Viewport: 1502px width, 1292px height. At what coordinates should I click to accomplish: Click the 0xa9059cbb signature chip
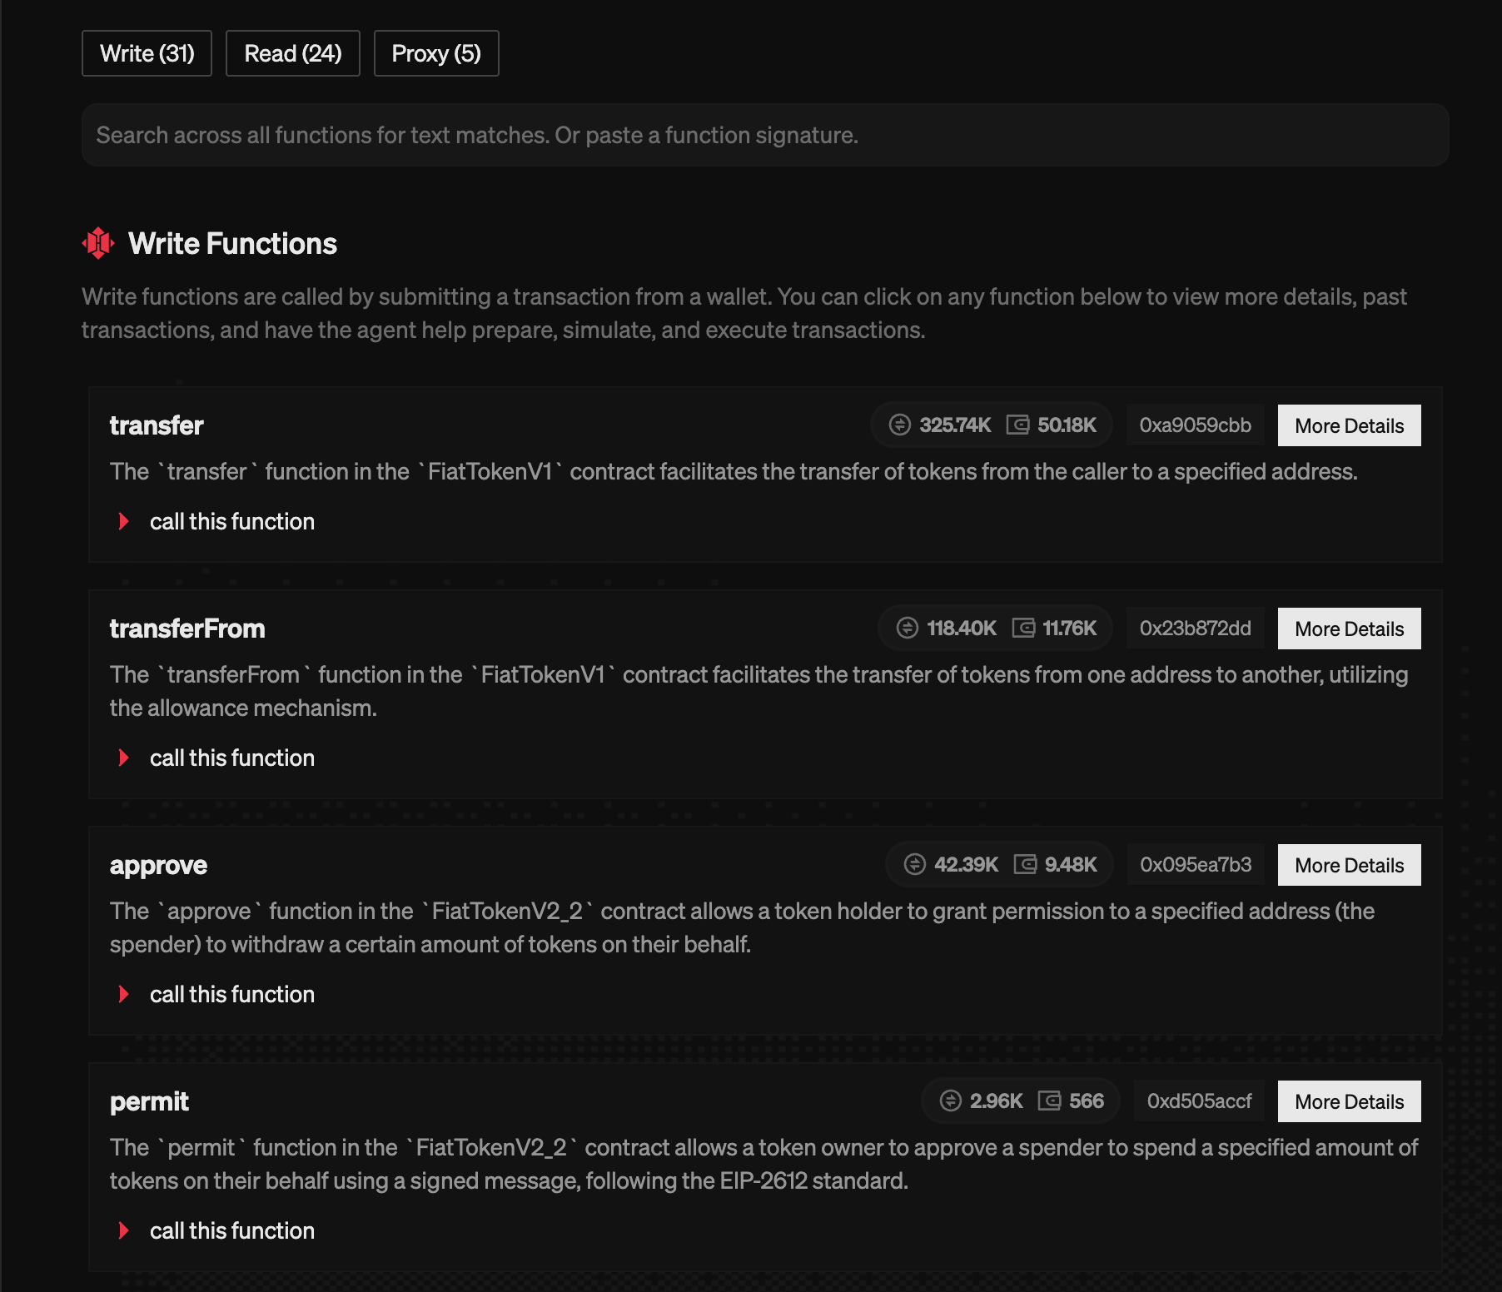pos(1195,425)
